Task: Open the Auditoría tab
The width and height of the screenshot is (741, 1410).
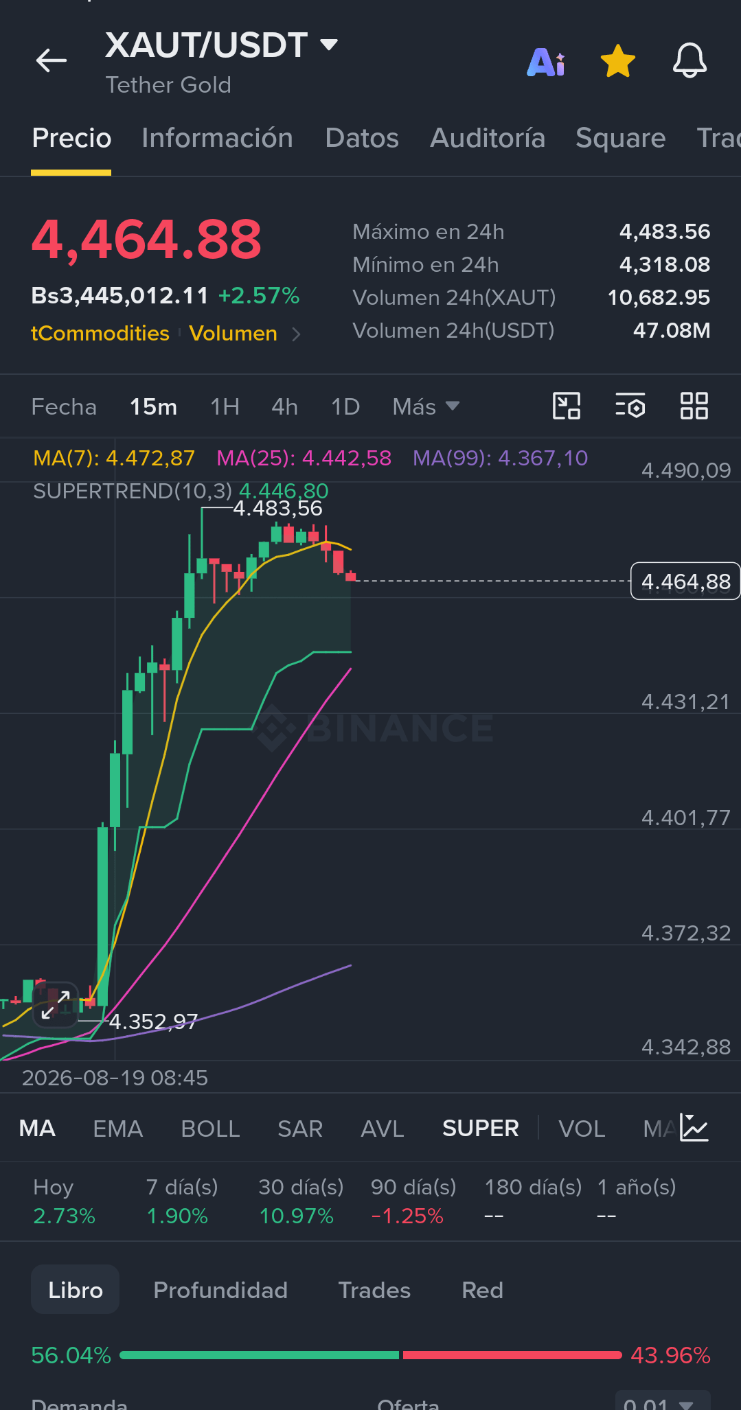Action: point(488,138)
